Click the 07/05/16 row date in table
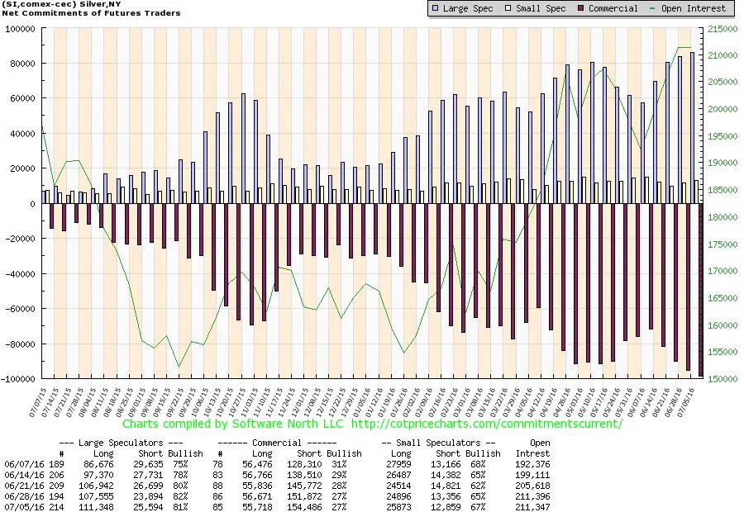Viewport: 744px width, 512px height. pyautogui.click(x=24, y=507)
